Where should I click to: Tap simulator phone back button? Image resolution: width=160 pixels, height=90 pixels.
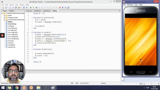coord(150,72)
